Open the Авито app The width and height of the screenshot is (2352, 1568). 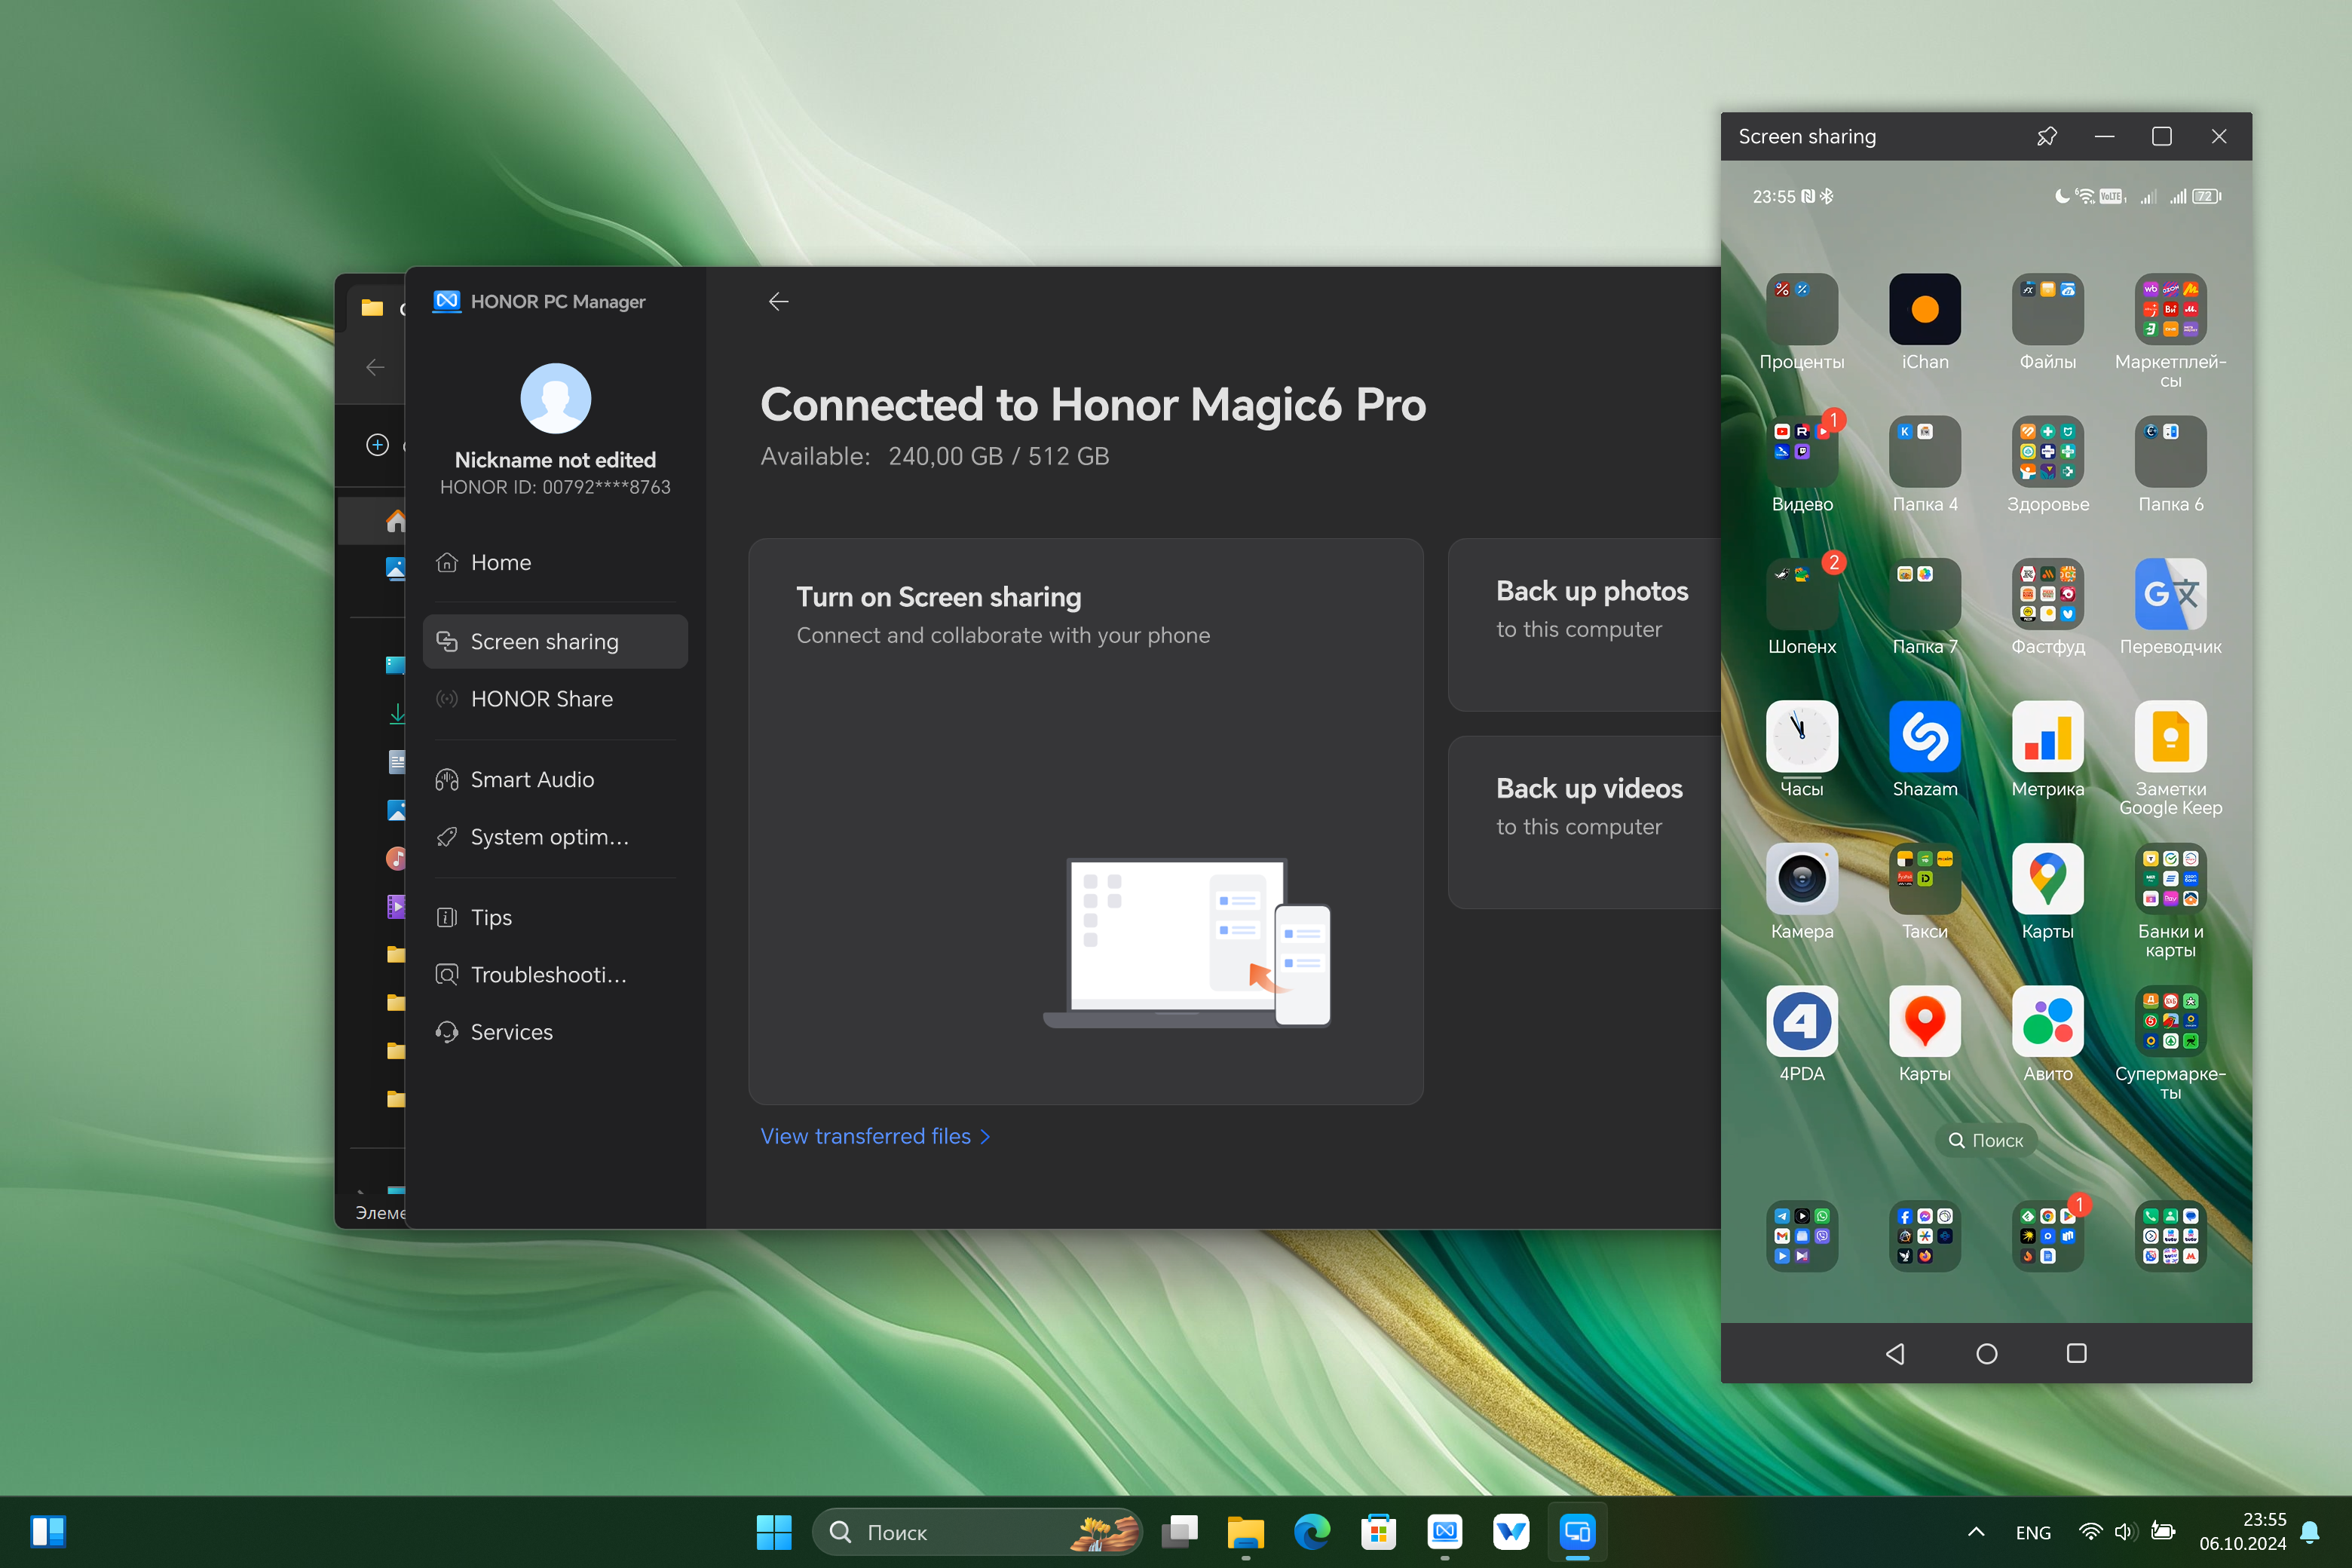click(x=2047, y=1021)
